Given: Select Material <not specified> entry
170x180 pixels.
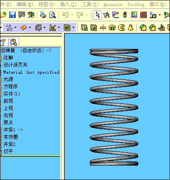Looking at the screenshot, I should coord(32,72).
